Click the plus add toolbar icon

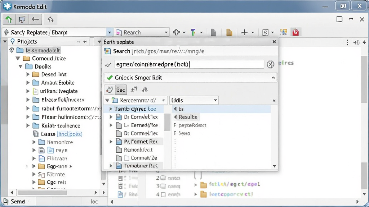(245, 32)
